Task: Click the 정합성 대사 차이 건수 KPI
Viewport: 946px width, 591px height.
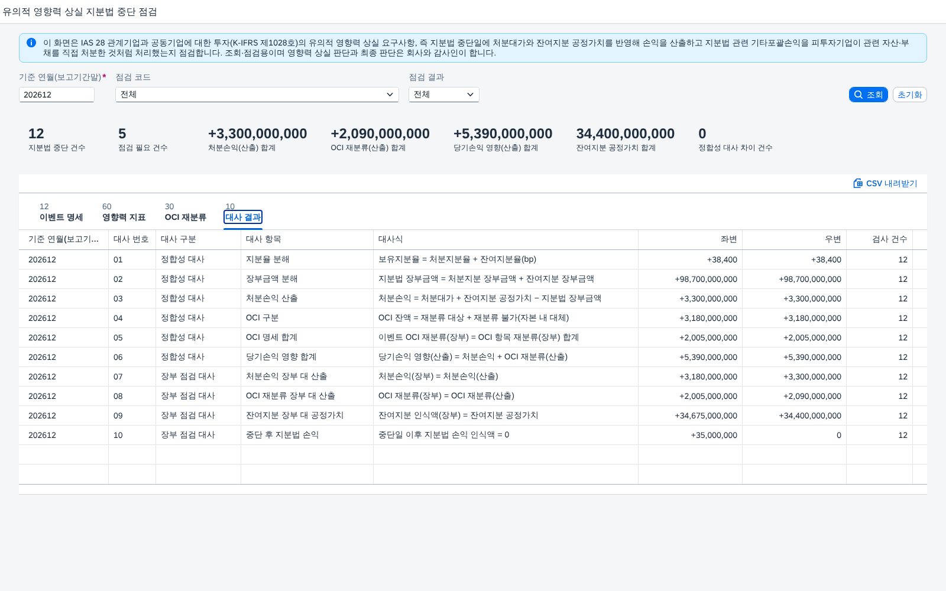Action: (x=735, y=140)
